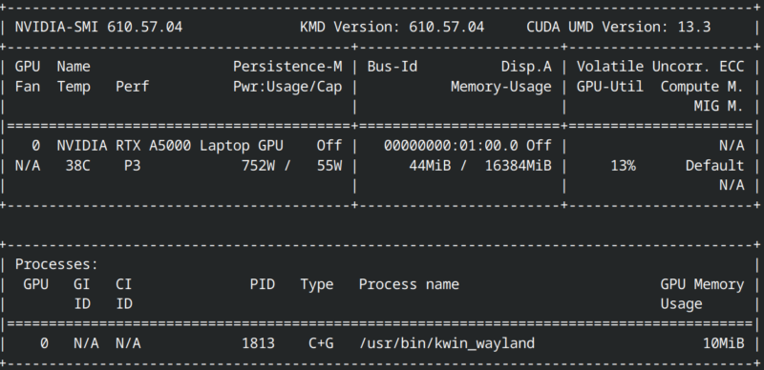This screenshot has height=370, width=764.
Task: Click the NVIDIA RTX A5000 Laptop GPU name
Action: pos(170,146)
